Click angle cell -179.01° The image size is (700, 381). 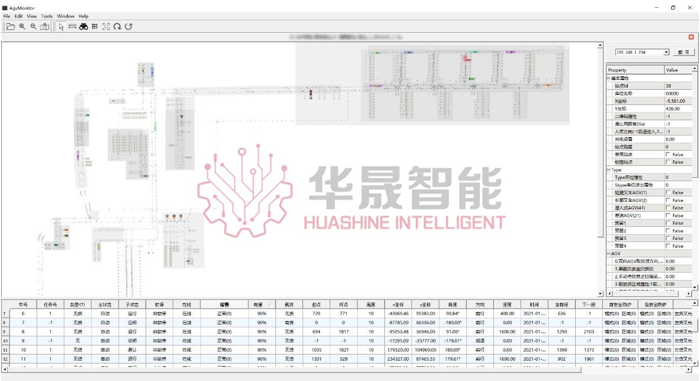[x=453, y=341]
